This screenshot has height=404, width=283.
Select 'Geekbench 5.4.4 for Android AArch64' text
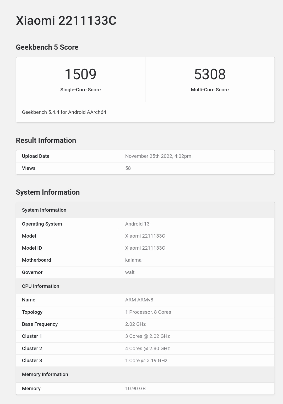click(64, 112)
